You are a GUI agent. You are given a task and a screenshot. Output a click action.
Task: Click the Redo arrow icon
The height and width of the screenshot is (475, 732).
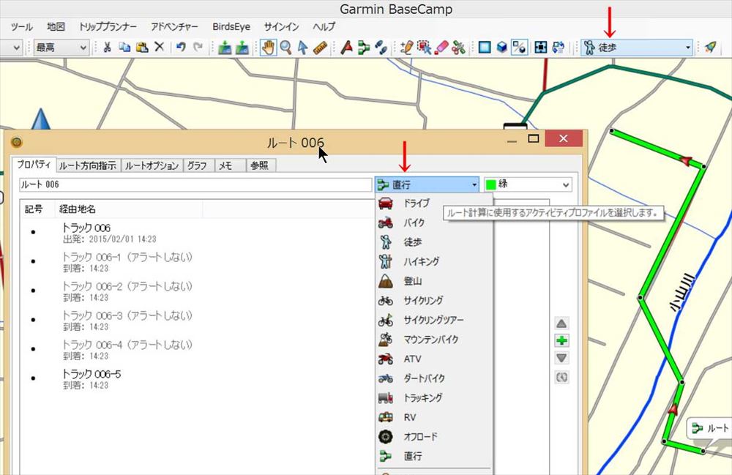point(198,47)
